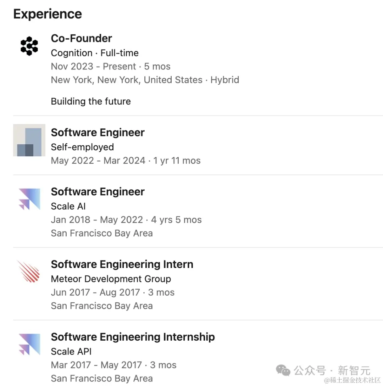The height and width of the screenshot is (386, 383).
Task: Select the 'Building the future' description text
Action: click(91, 101)
